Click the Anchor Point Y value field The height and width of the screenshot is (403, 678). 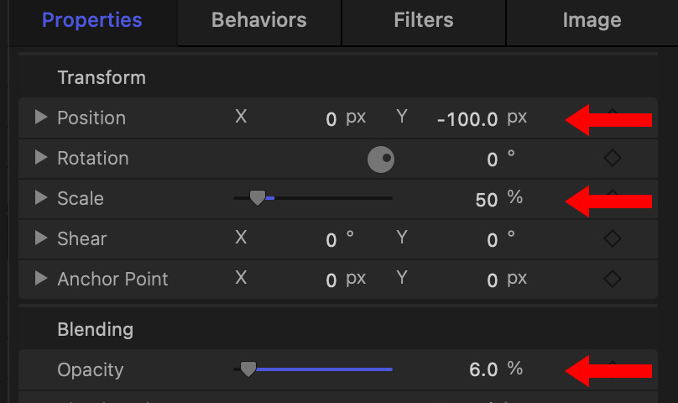click(493, 280)
